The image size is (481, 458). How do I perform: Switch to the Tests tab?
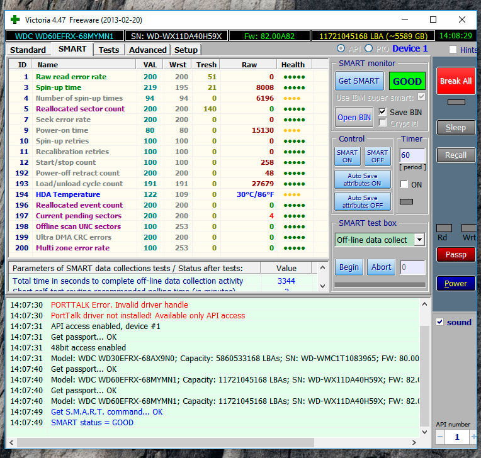point(109,50)
